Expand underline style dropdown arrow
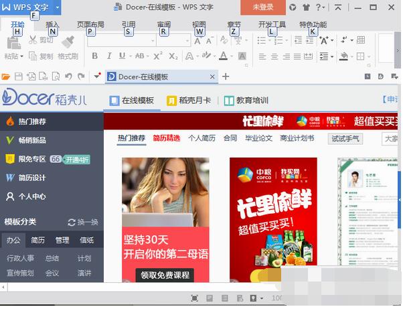Screen dimensions: 403x309 click(x=131, y=56)
